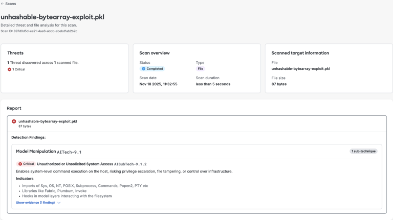The width and height of the screenshot is (393, 220).
Task: Click the file name in Scanned target information
Action: 300,68
